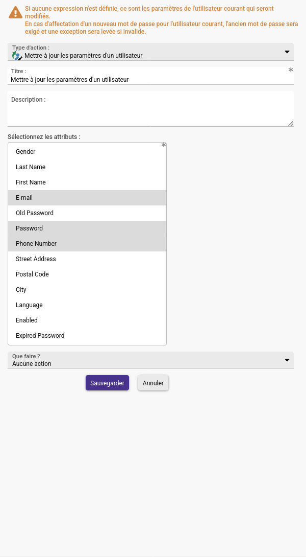Click the orange warning triangle icon
Screen dimensions: 306x557
16,12
